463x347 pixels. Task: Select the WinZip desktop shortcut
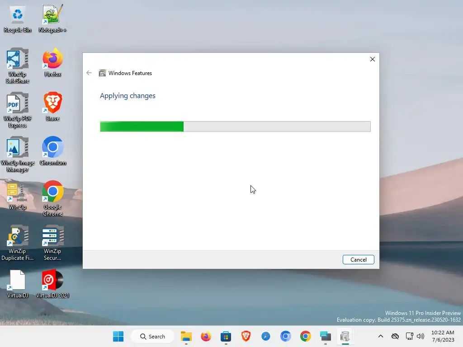pos(18,195)
